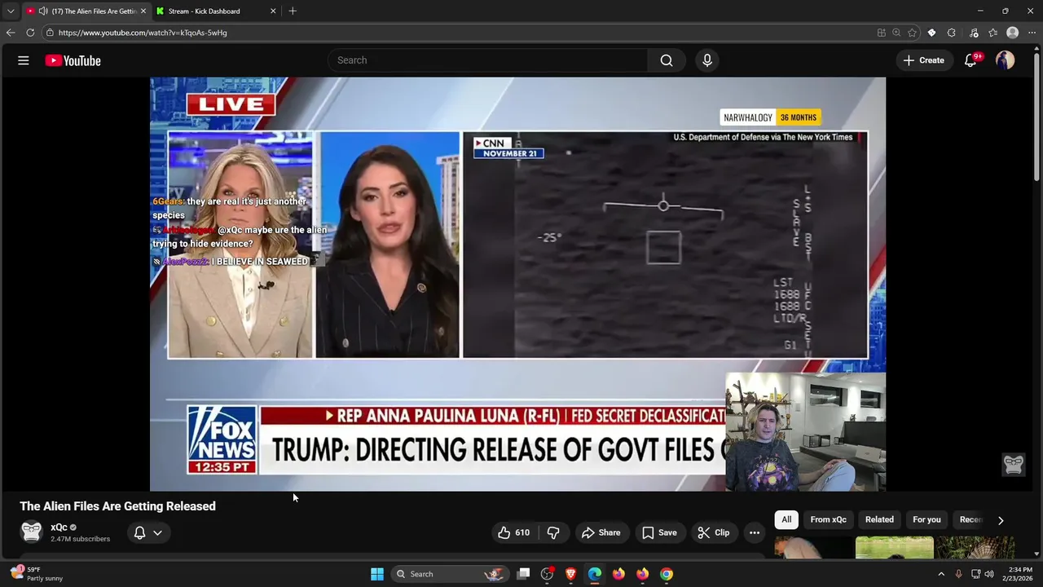Open the clock showing 2:34 PM
Image resolution: width=1043 pixels, height=587 pixels.
tap(1019, 574)
